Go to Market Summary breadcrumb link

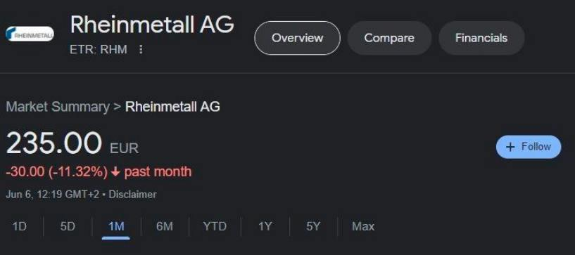[58, 107]
